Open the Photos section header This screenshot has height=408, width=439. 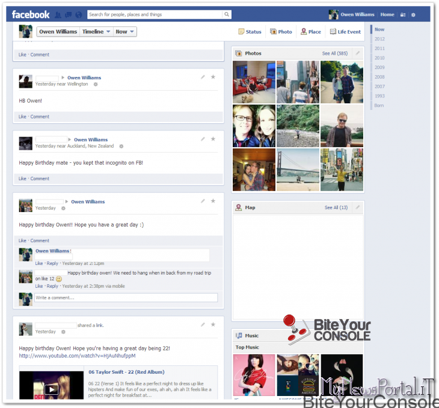click(253, 53)
